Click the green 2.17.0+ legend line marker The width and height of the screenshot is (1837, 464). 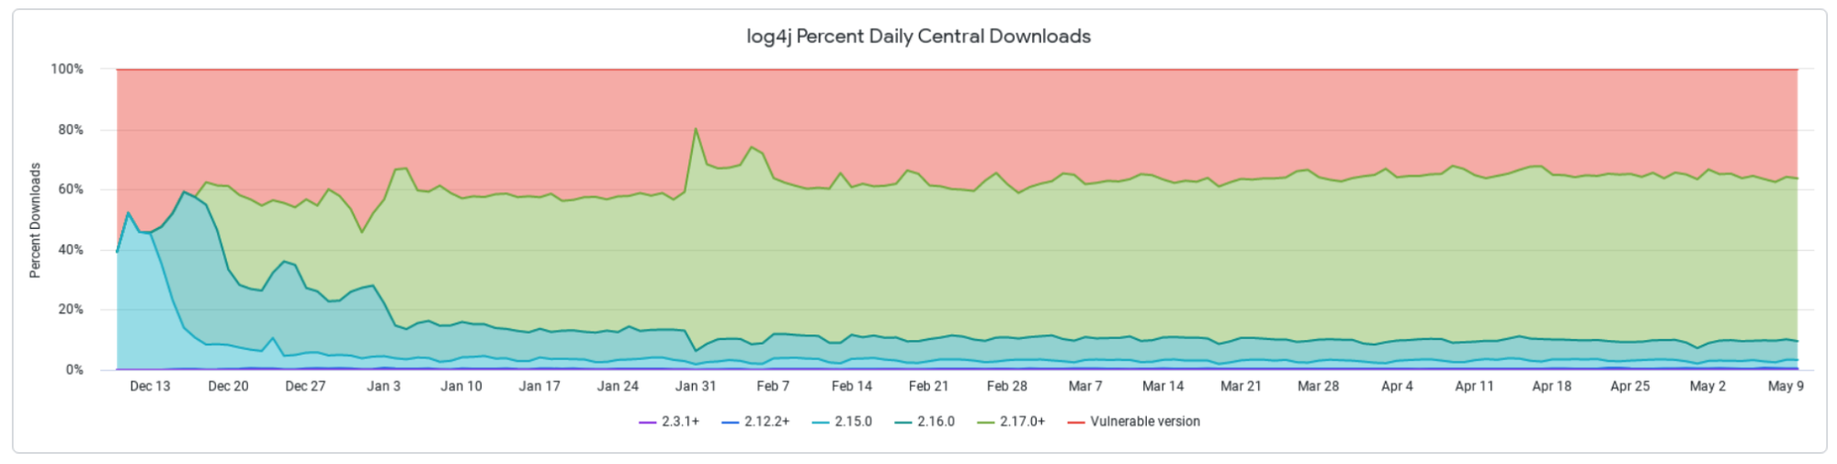tap(986, 422)
